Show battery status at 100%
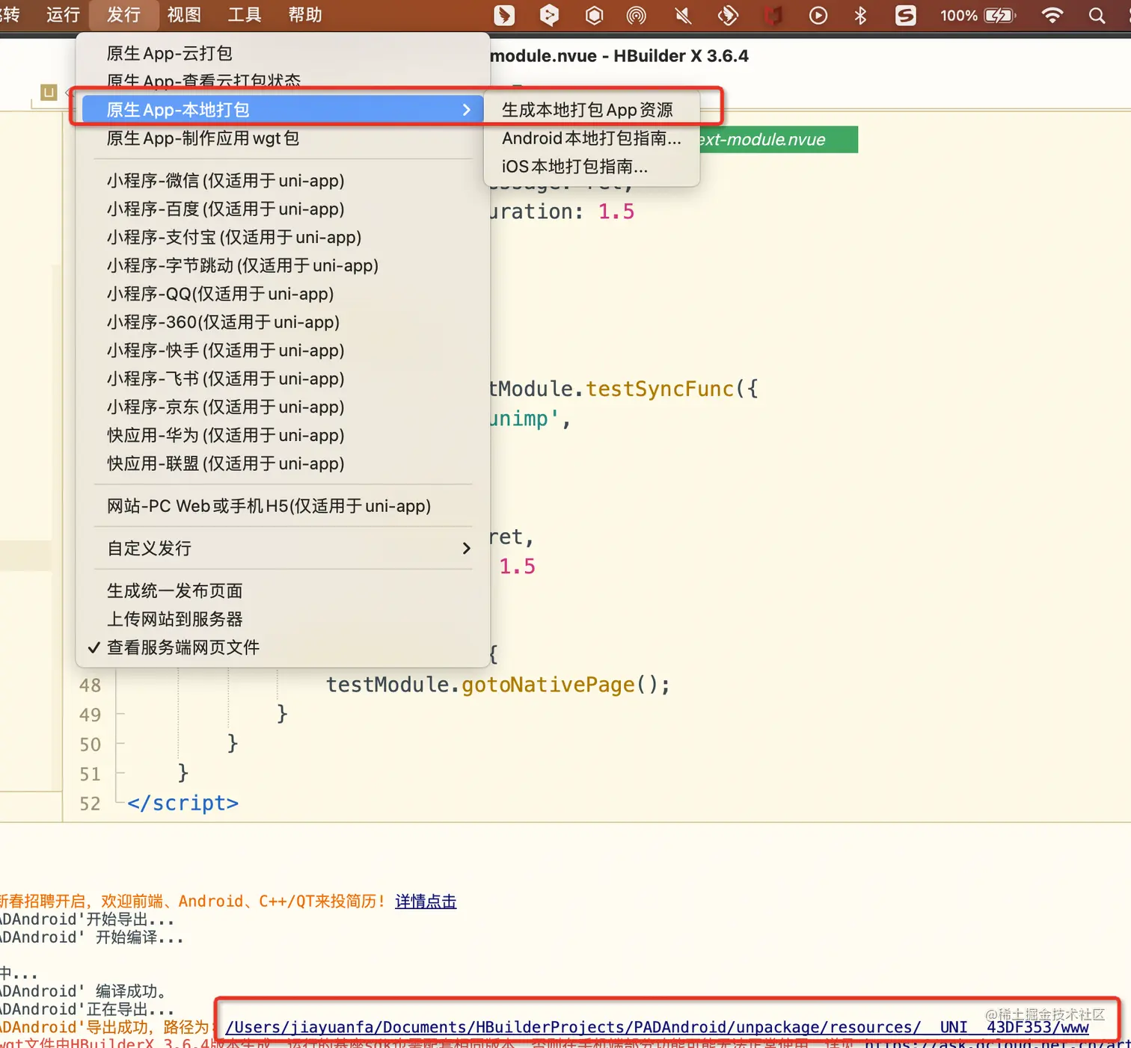The width and height of the screenshot is (1131, 1048). point(978,15)
